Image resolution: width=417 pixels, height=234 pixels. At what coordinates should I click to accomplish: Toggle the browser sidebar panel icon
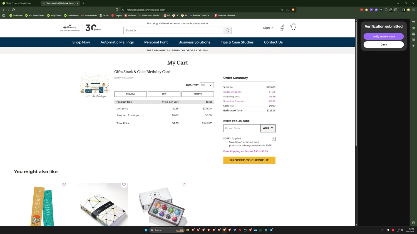pos(404,10)
